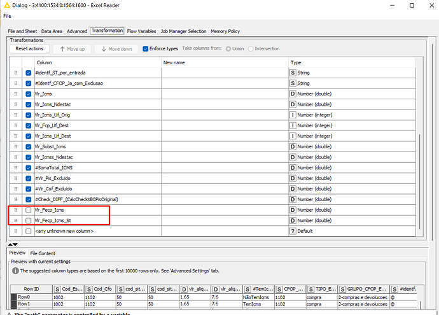This screenshot has height=315, width=439.
Task: Click the Move down button
Action: (x=116, y=49)
